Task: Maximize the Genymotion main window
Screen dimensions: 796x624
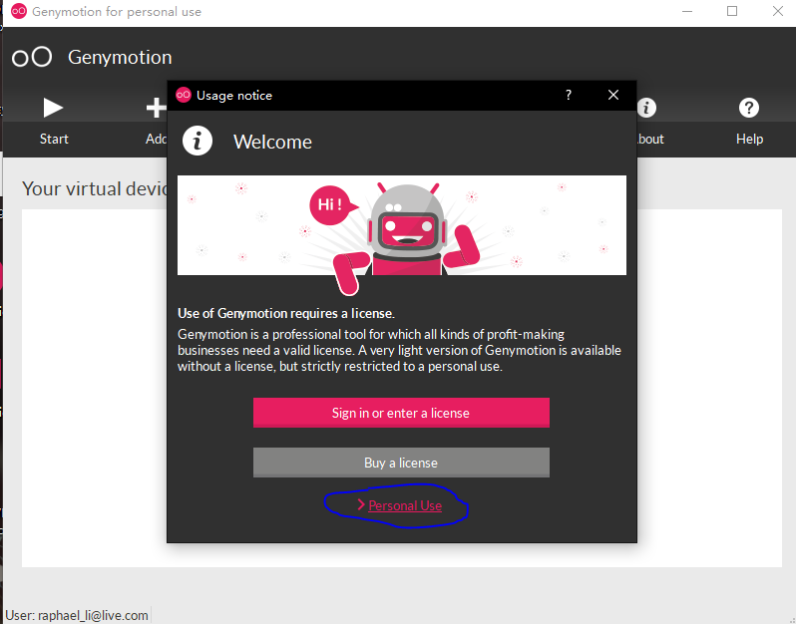Action: click(732, 11)
